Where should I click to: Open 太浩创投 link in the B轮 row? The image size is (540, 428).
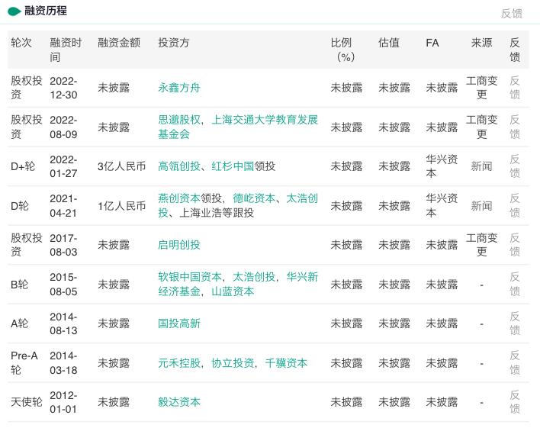point(254,277)
